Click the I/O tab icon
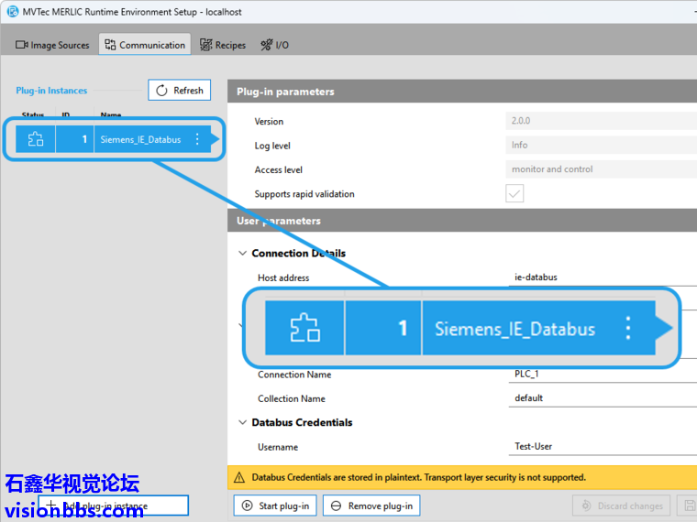Image resolution: width=697 pixels, height=522 pixels. 267,45
